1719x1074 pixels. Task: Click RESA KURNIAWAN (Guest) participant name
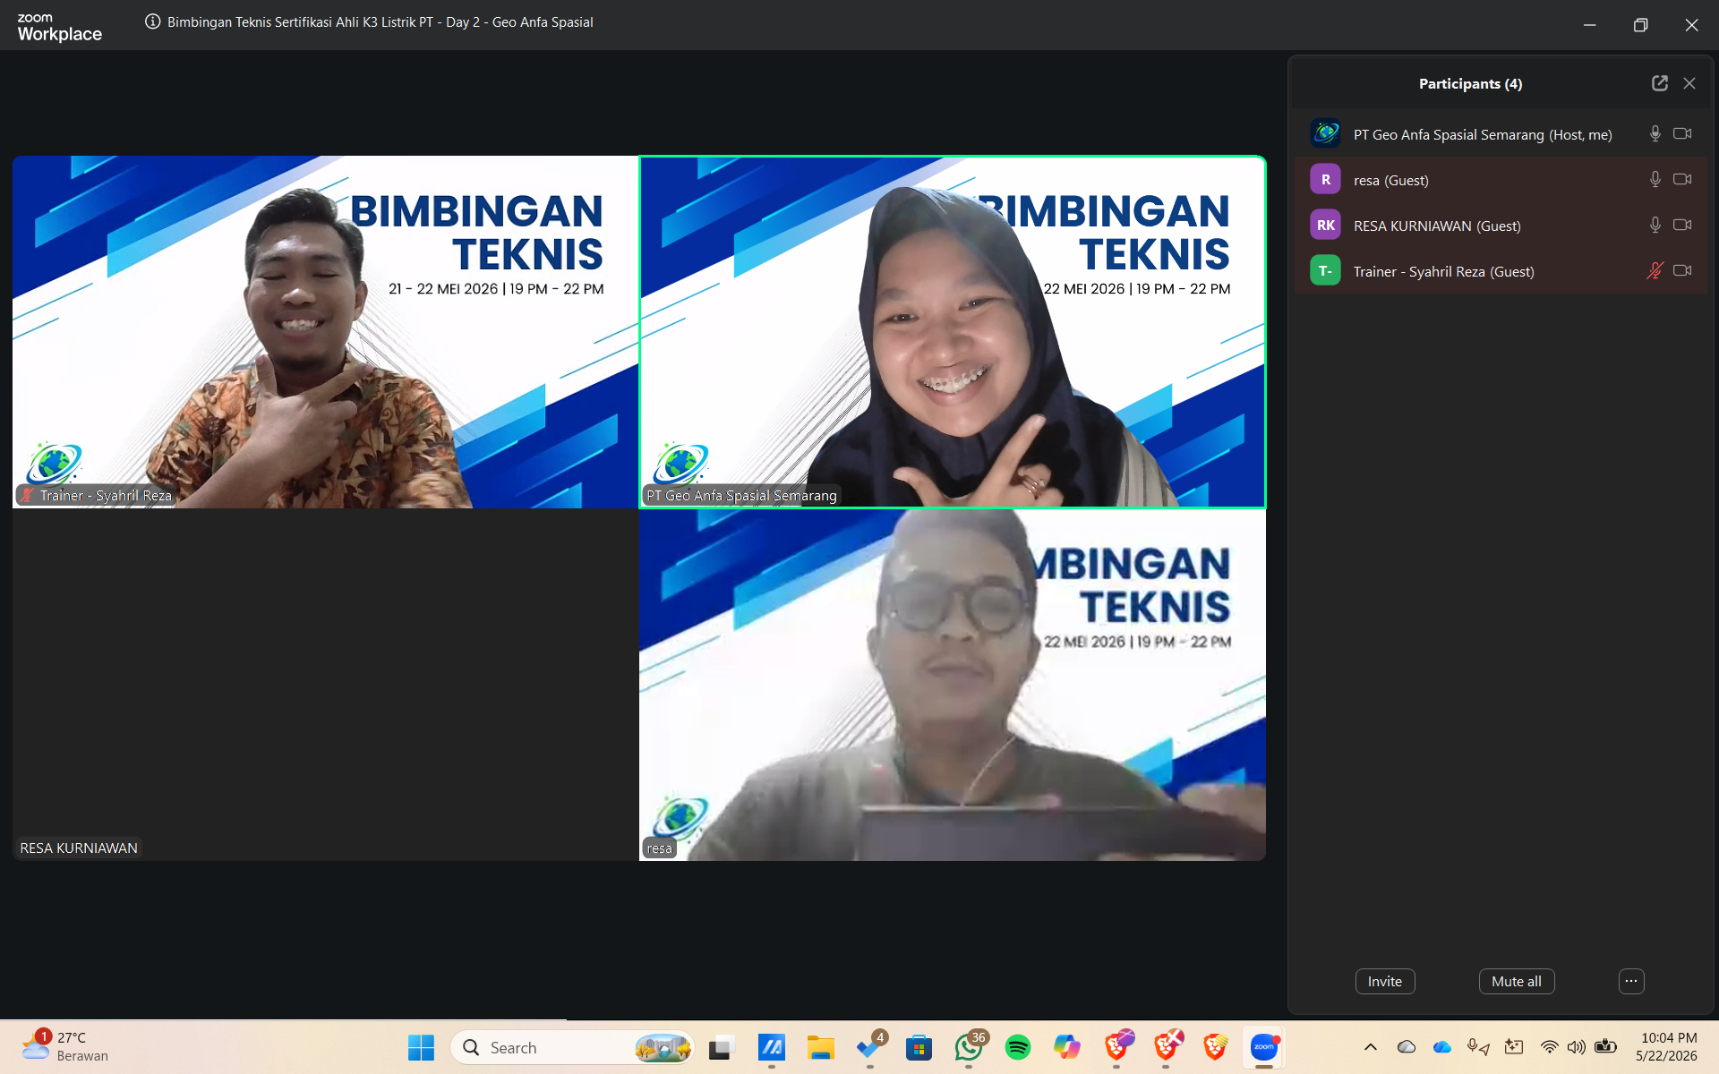[x=1437, y=226]
